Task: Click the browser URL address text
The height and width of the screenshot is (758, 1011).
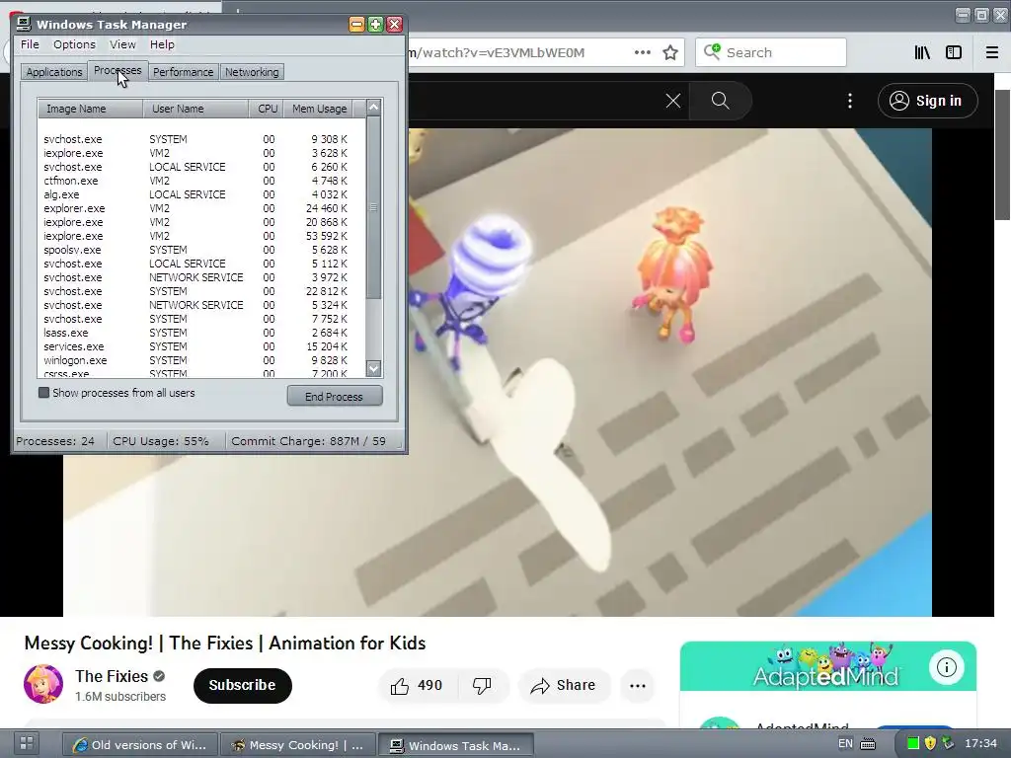Action: point(497,52)
